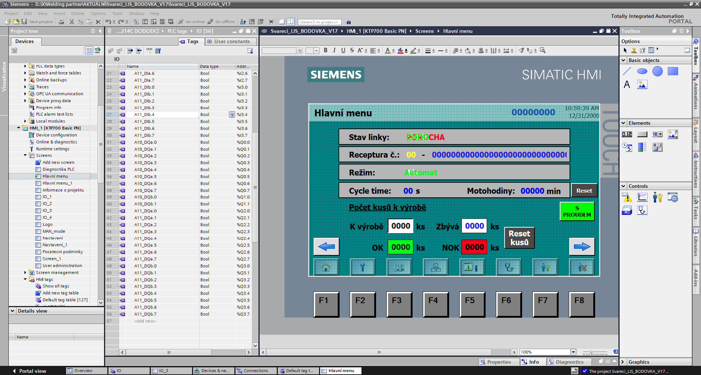Open the zoom 100% dropdown
The image size is (701, 375).
tap(573, 352)
